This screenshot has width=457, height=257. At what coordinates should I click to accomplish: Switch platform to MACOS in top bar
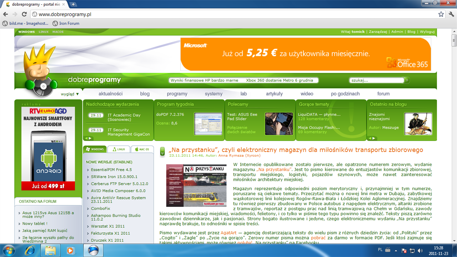click(58, 32)
